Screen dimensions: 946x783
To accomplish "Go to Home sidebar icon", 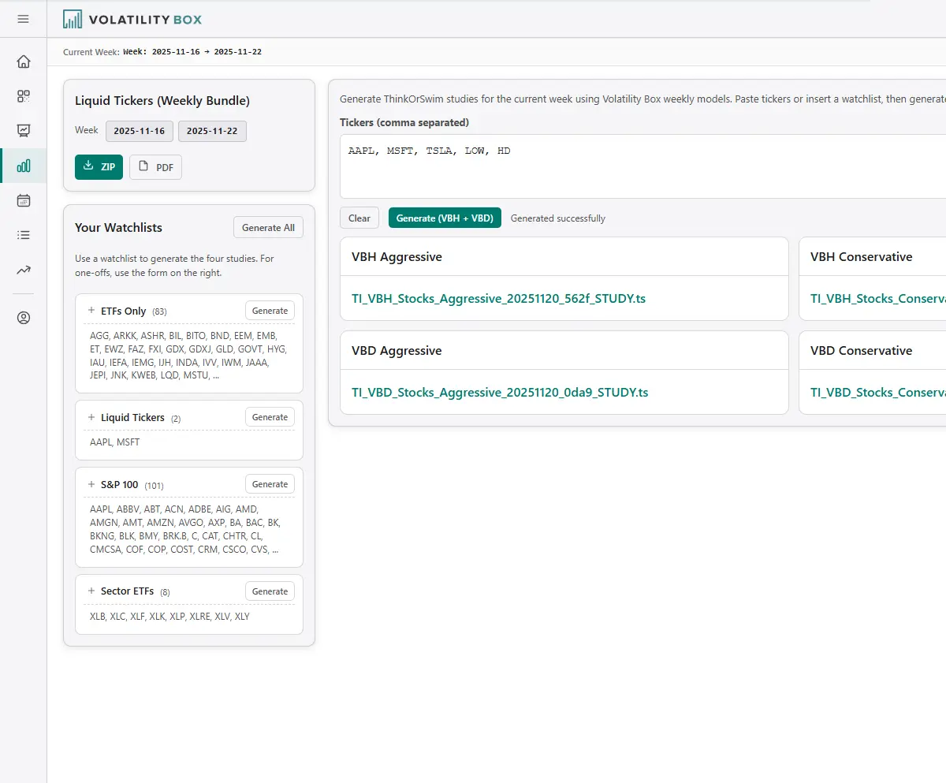I will click(24, 62).
